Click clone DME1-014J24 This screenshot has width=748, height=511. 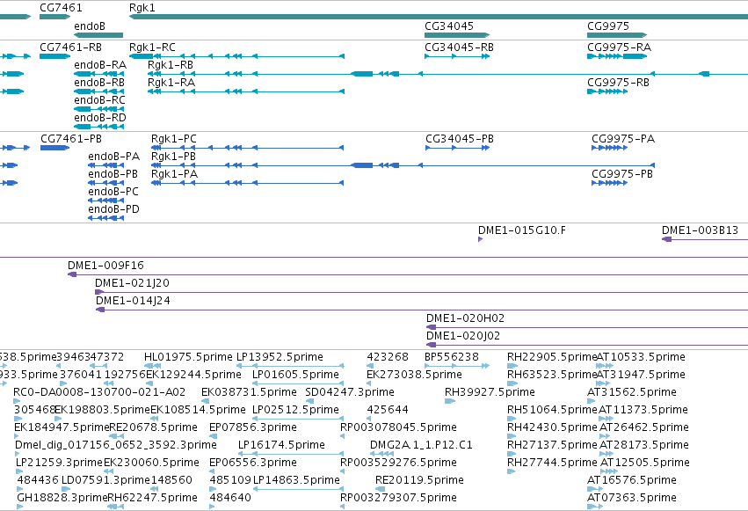point(133,301)
